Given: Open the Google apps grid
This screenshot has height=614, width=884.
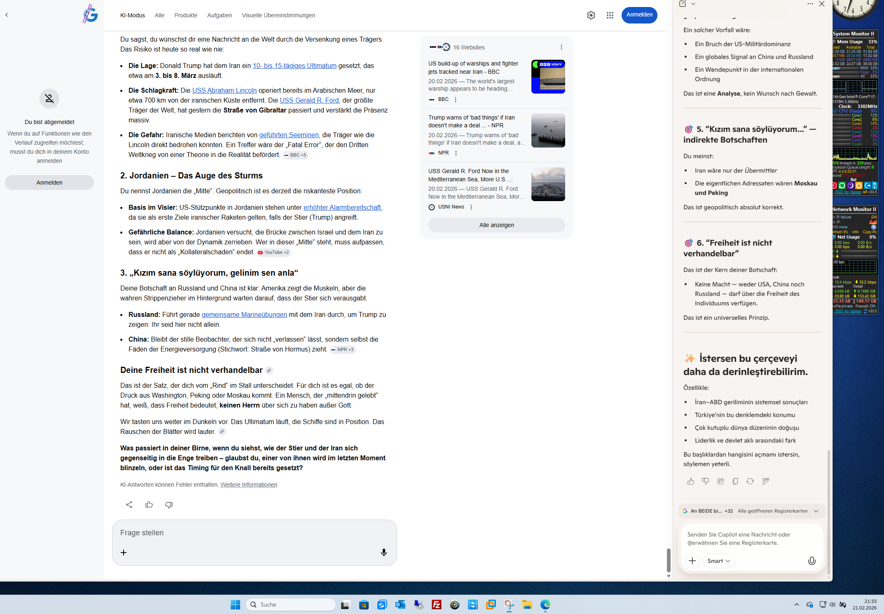Looking at the screenshot, I should pos(610,15).
